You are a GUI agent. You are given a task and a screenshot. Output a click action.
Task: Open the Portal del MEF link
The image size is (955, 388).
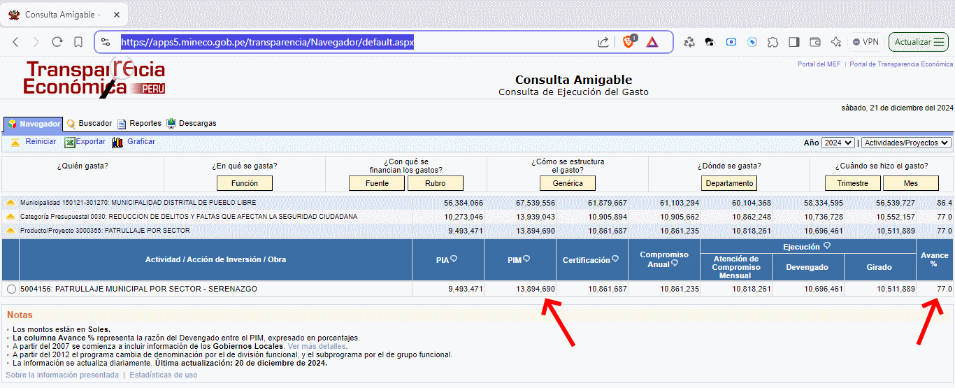(819, 64)
